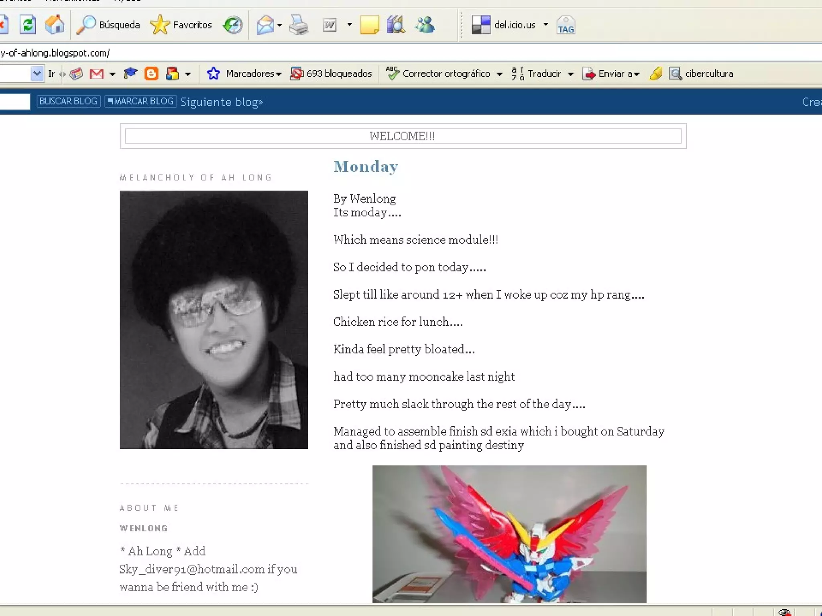Go to Home page icon

click(55, 25)
